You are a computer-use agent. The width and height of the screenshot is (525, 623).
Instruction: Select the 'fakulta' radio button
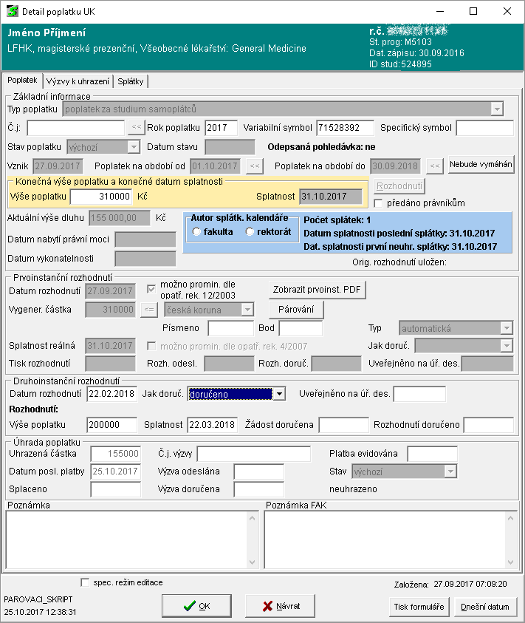click(x=196, y=232)
